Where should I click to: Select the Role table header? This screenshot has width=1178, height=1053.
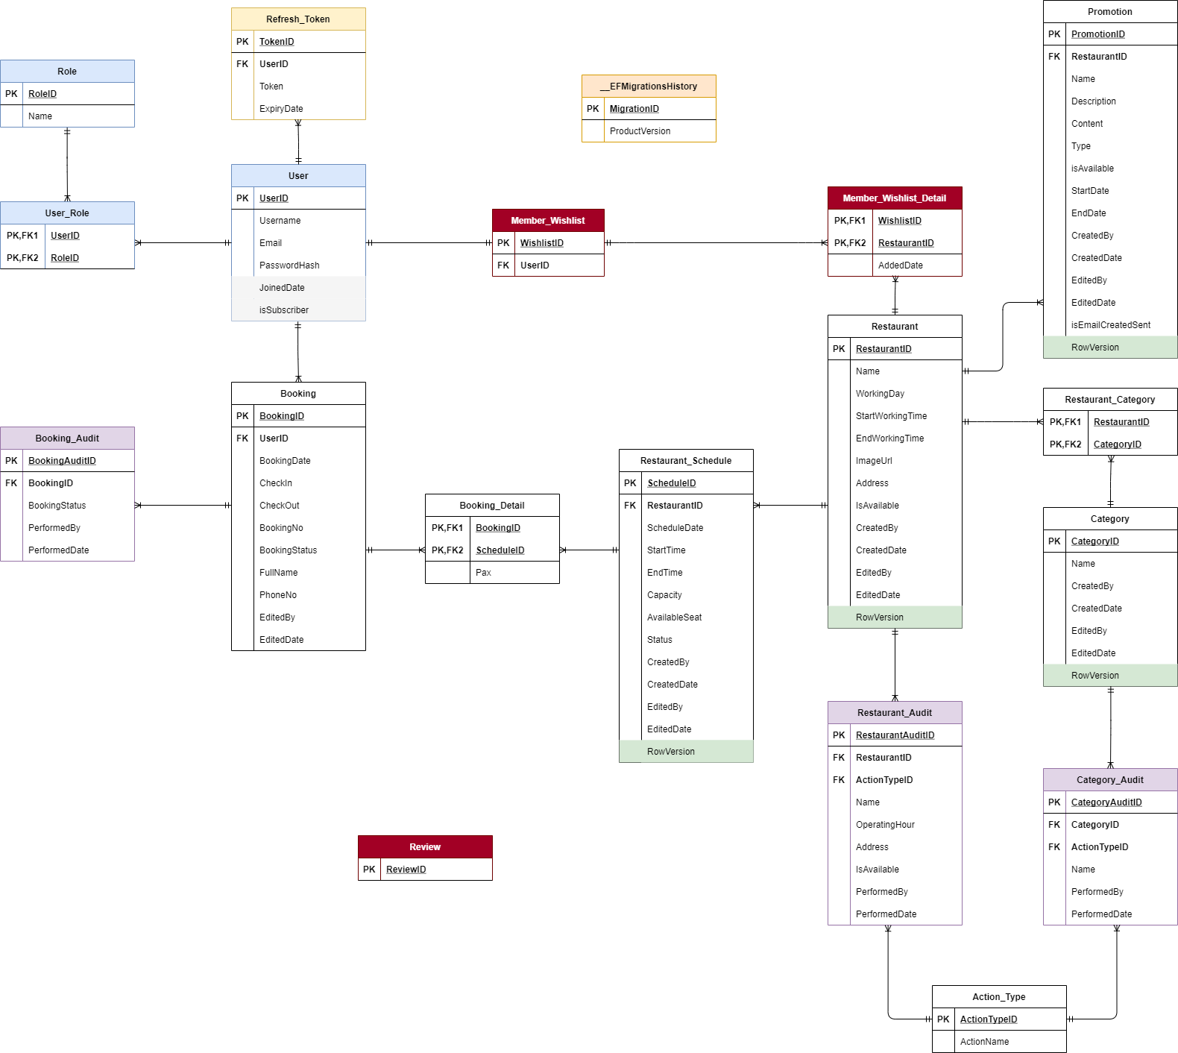pos(67,72)
